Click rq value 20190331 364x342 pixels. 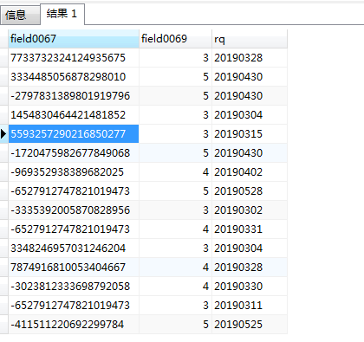tap(250, 229)
